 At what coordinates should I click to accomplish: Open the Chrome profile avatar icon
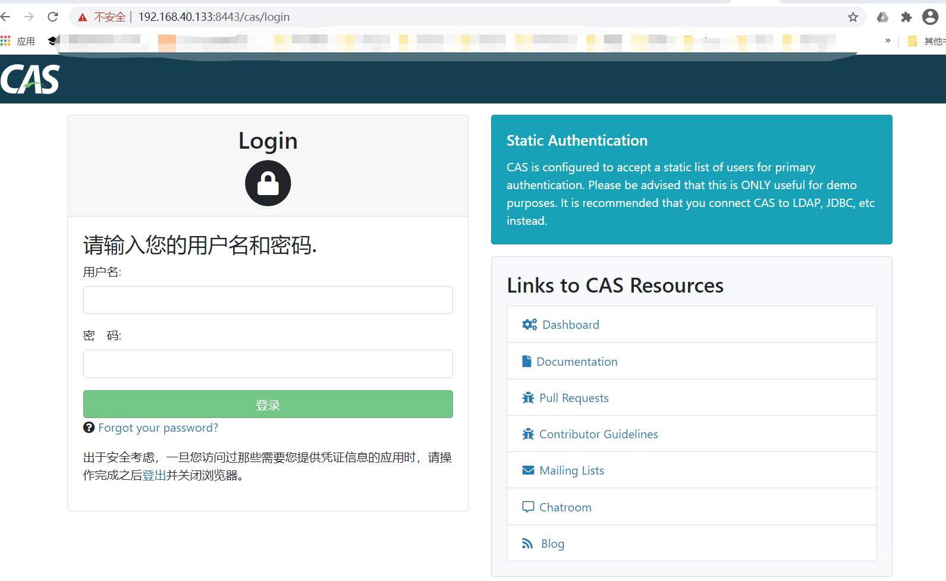[x=930, y=17]
